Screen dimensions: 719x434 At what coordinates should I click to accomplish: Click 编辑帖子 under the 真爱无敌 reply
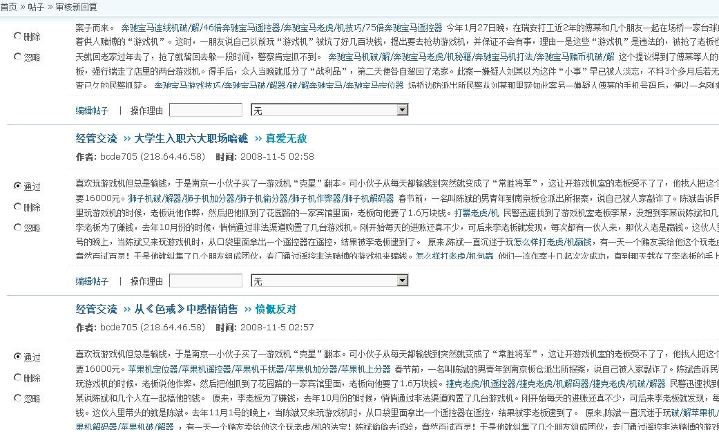92,281
